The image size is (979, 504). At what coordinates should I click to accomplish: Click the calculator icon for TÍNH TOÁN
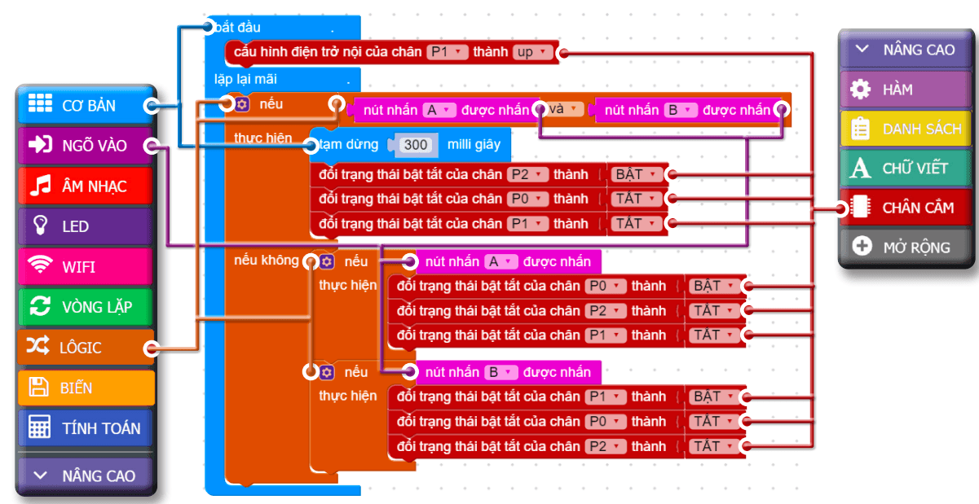tap(39, 427)
